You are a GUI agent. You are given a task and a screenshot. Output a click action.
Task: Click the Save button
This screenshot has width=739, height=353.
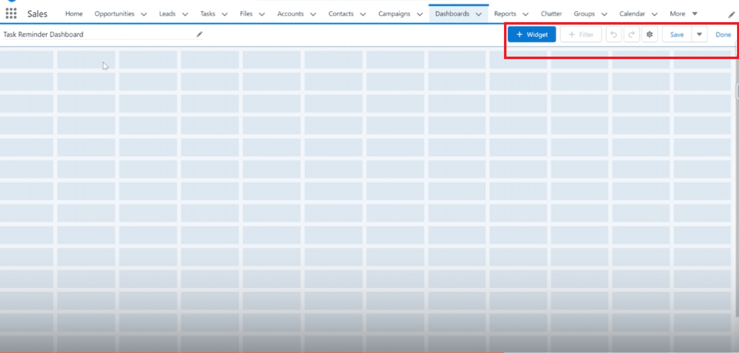[676, 34]
